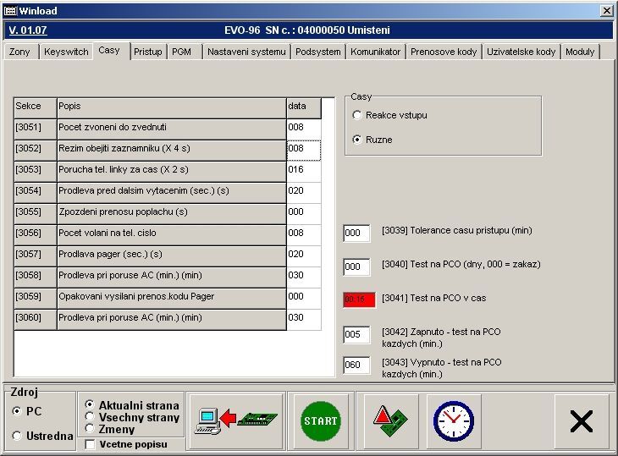The height and width of the screenshot is (456, 618).
Task: Select Vsechny strany radio option
Action: tap(90, 417)
